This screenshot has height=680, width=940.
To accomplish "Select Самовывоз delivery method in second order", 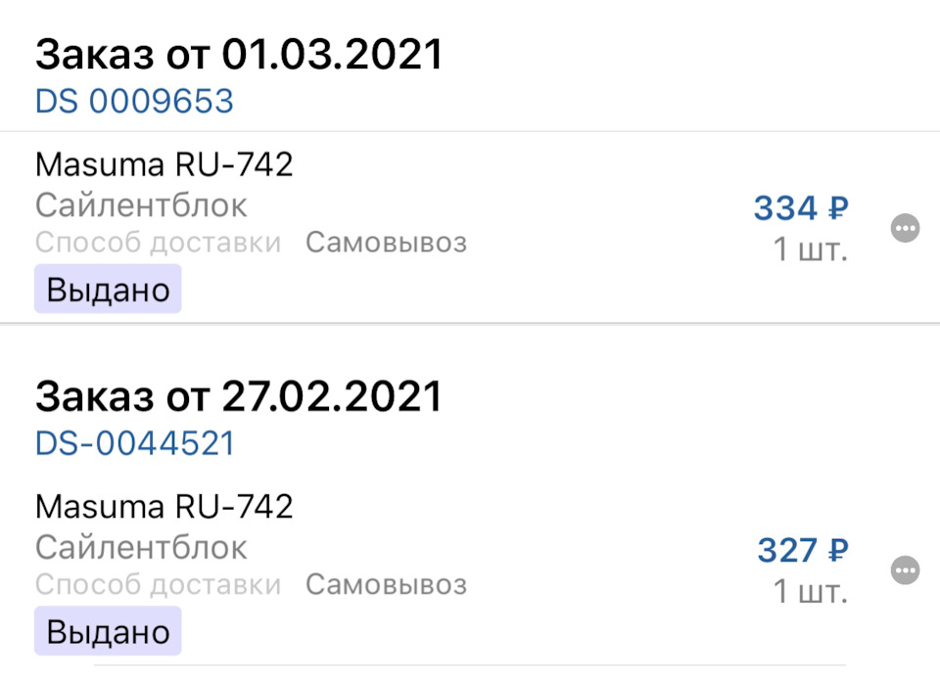I will click(387, 585).
